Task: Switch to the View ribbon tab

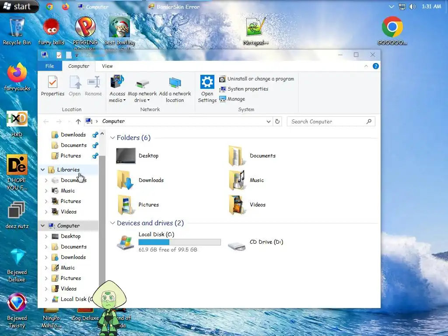Action: [107, 66]
